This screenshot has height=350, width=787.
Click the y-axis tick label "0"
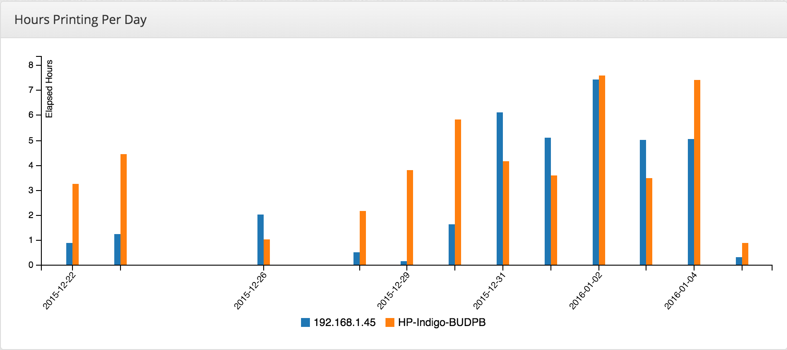click(x=31, y=265)
